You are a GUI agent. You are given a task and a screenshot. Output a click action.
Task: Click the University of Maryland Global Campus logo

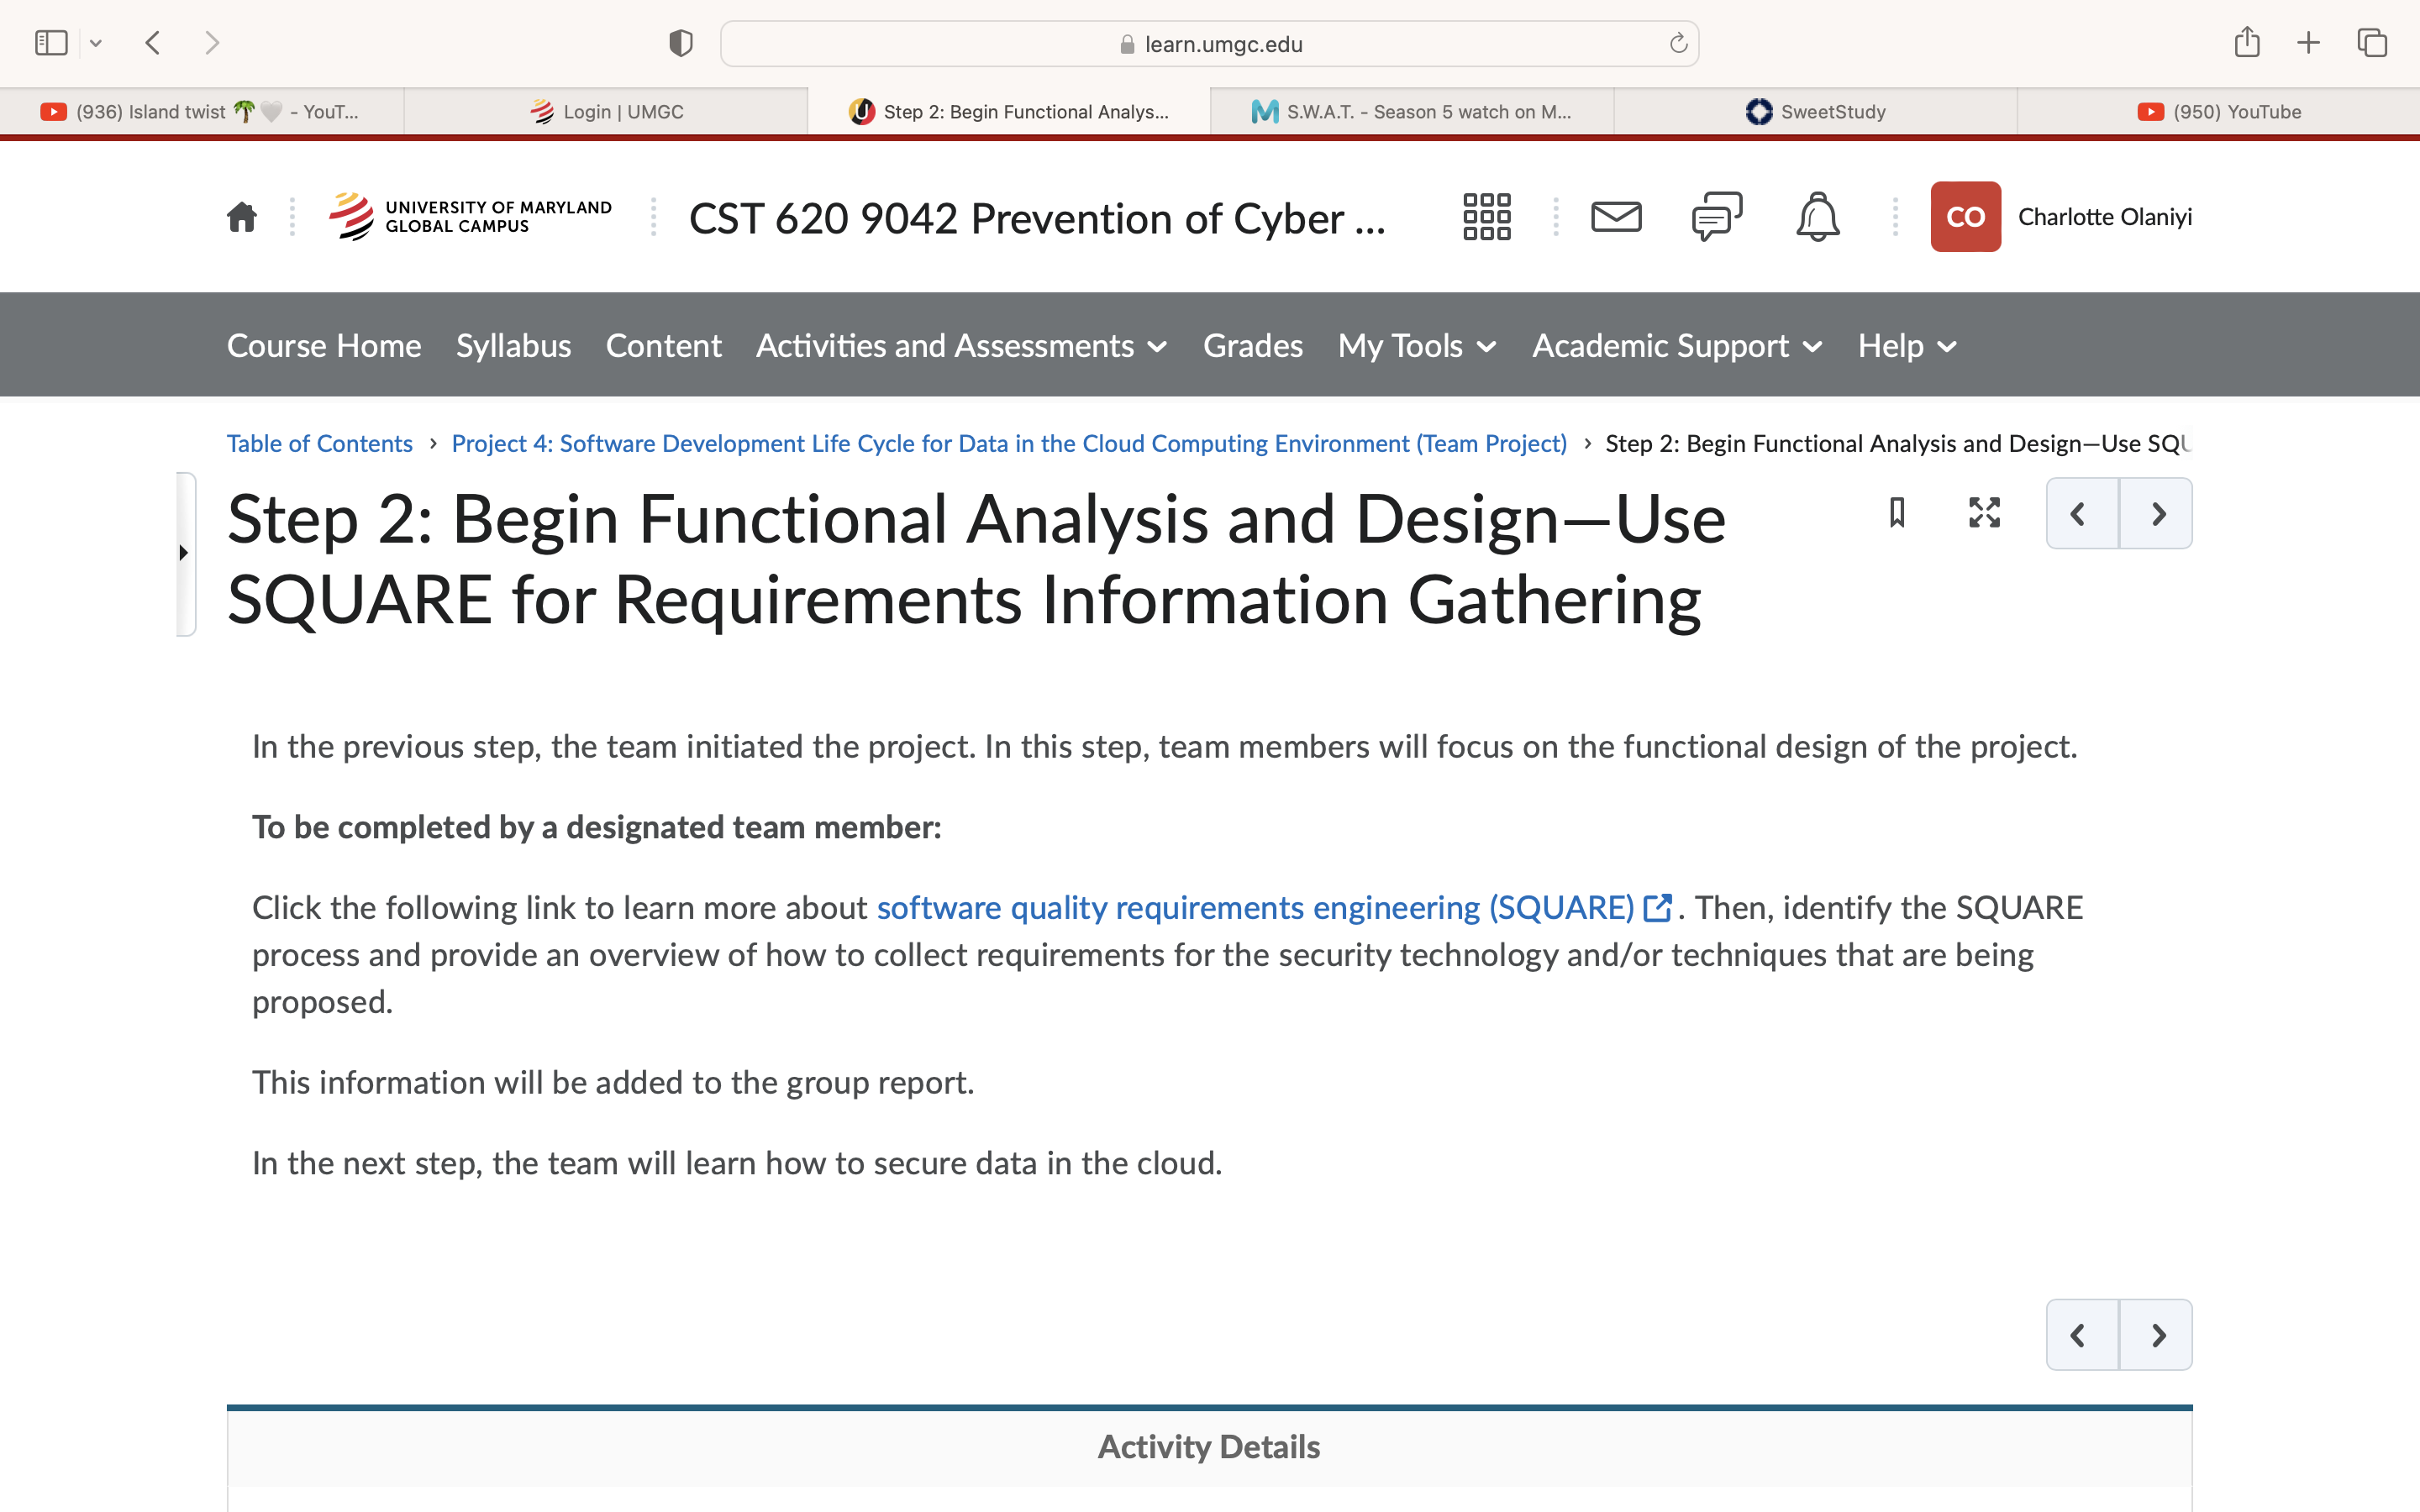coord(470,217)
